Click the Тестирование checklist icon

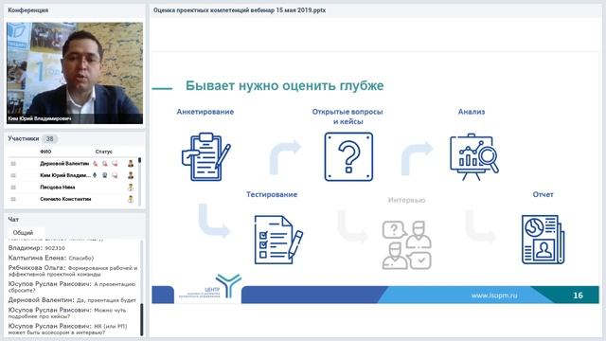coord(278,240)
